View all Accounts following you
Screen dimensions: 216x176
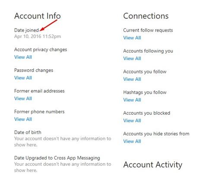coord(132,58)
